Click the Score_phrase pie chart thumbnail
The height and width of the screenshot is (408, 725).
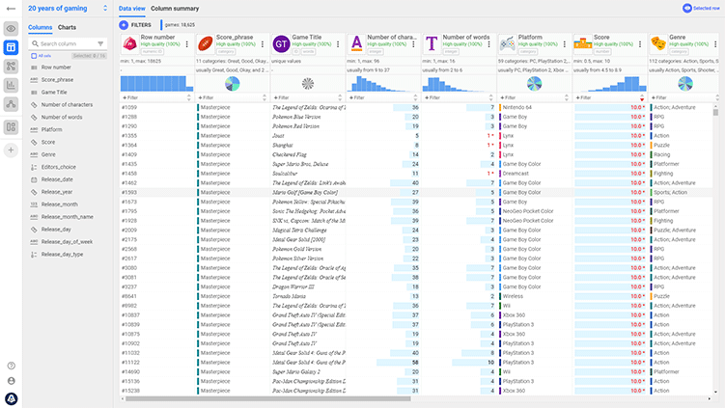coord(232,84)
